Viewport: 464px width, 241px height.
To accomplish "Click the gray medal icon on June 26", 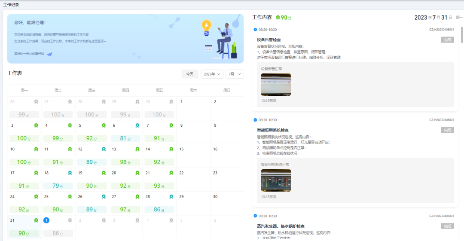I will (36, 102).
